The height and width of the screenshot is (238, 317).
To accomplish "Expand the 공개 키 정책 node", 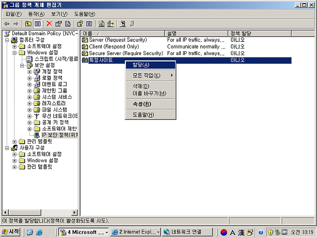I will point(29,123).
